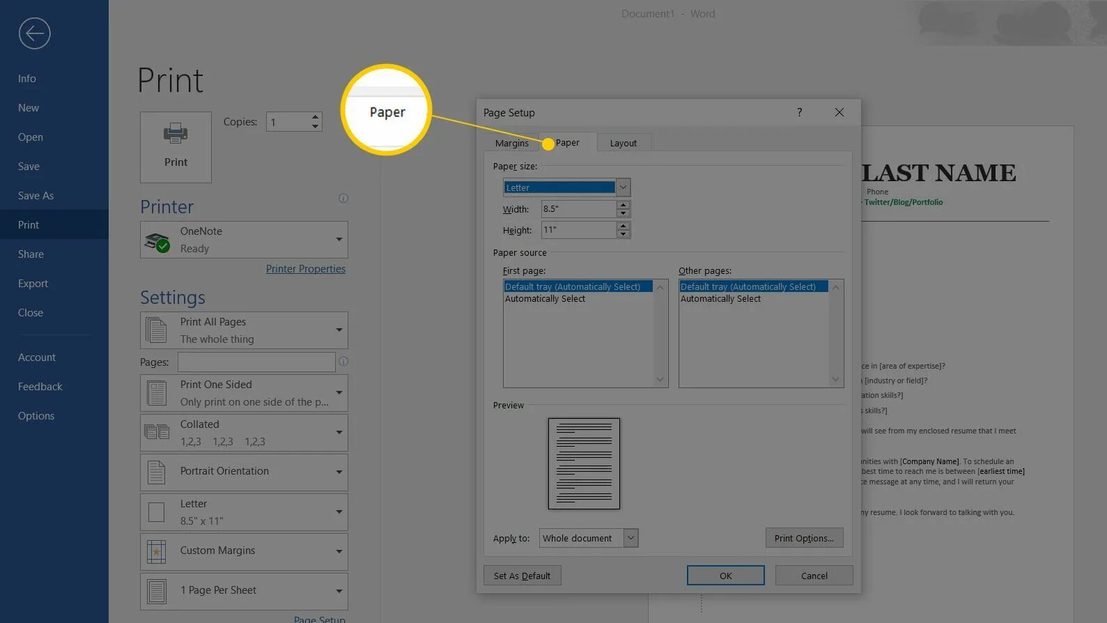
Task: Increase Copies with up arrow
Action: click(315, 116)
